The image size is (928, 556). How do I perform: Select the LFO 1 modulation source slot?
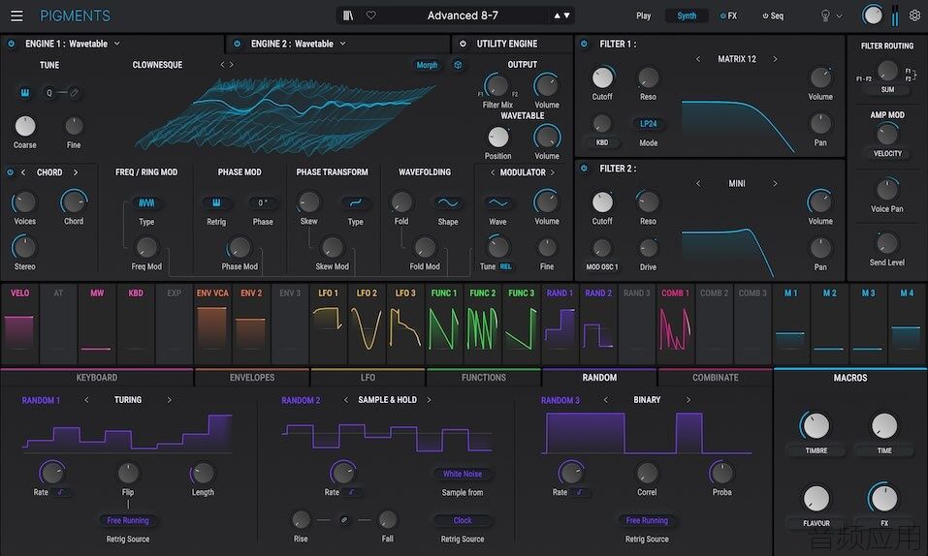[x=329, y=324]
